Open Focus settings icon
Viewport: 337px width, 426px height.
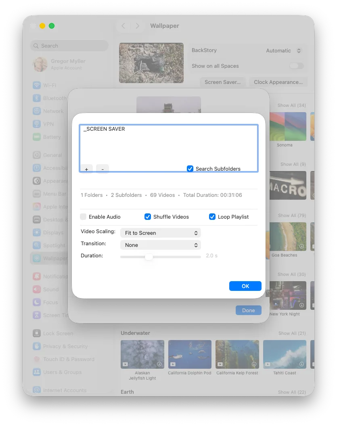point(37,302)
